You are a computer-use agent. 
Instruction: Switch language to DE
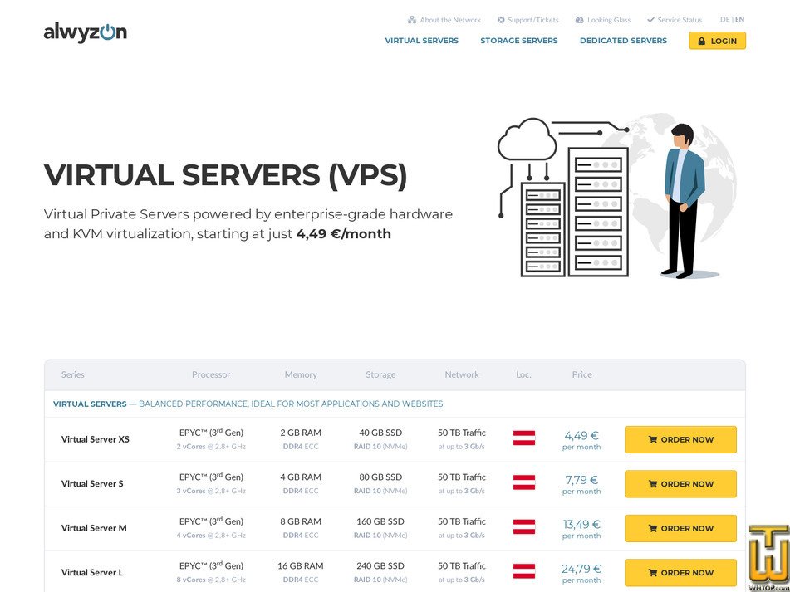click(724, 19)
